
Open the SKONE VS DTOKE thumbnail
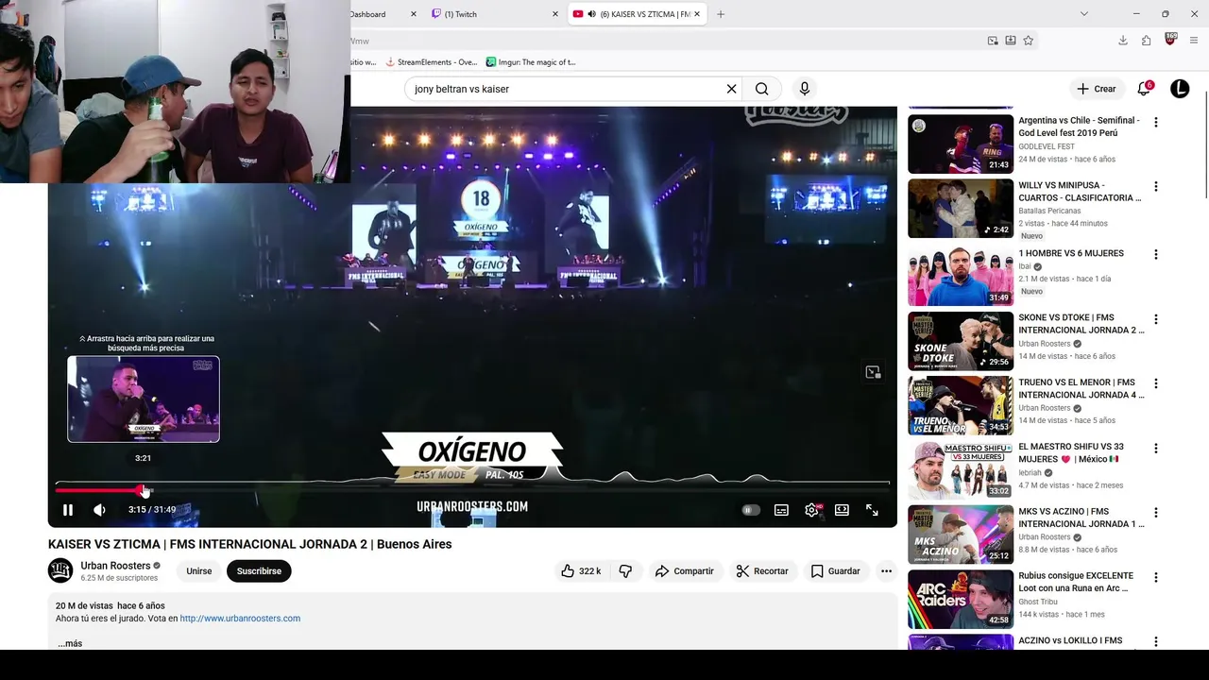tap(961, 341)
